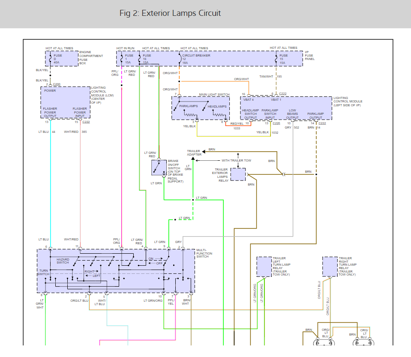Click the 'HAZARD SWITCH' label
Screen dimensions: 411x357
pos(63,261)
